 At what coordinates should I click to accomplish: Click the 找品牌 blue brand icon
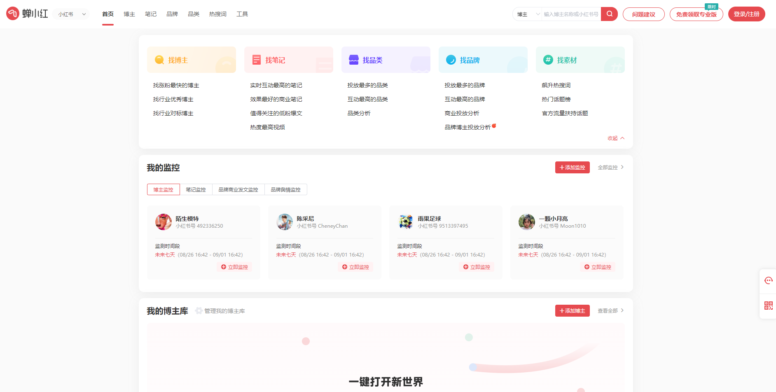pyautogui.click(x=451, y=60)
